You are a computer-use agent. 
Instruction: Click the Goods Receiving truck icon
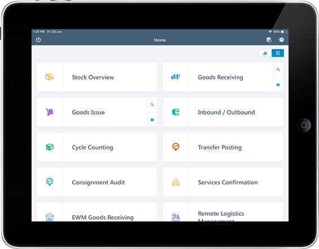coord(176,77)
